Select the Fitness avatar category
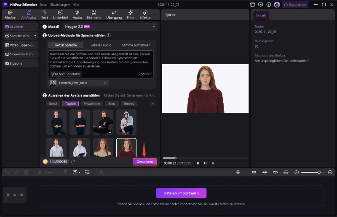The height and width of the screenshot is (217, 337). [129, 104]
